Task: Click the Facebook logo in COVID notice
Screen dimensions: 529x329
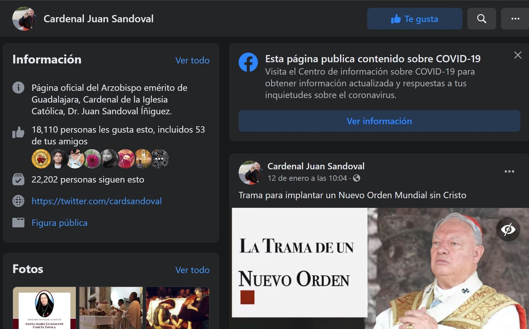Action: click(x=248, y=62)
